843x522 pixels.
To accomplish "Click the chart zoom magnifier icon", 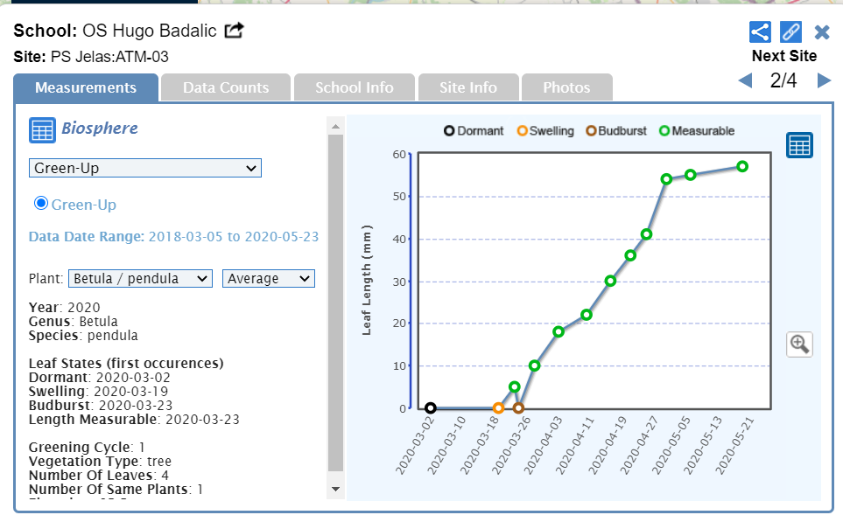I will pos(799,344).
